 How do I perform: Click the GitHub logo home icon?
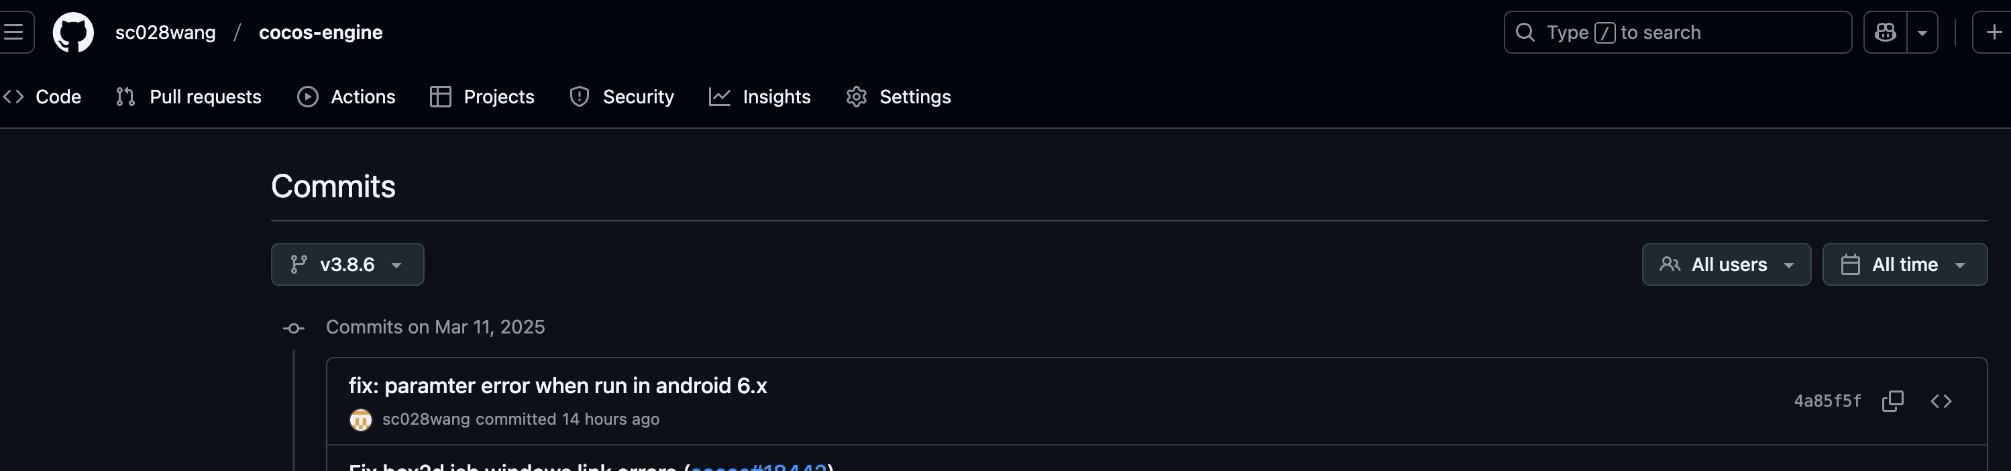(72, 32)
